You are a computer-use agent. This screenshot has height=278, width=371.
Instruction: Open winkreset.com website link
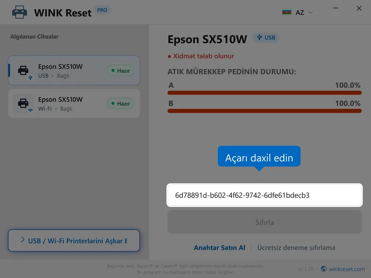(346, 269)
